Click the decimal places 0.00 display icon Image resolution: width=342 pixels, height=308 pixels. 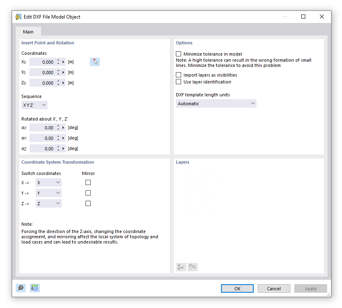click(35, 288)
